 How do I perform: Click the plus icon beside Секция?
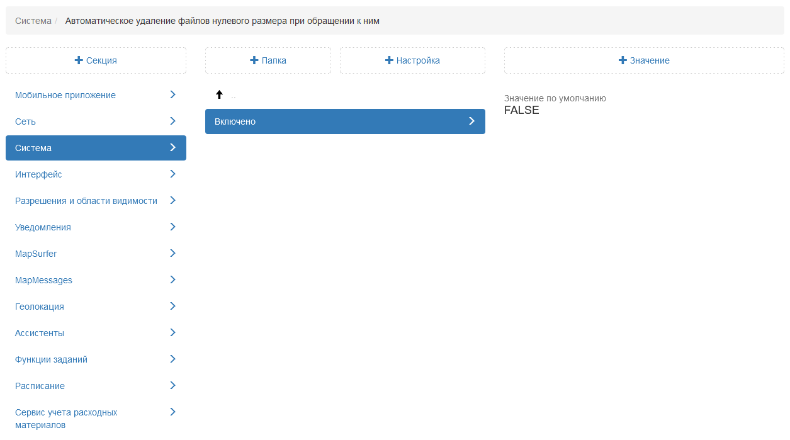(x=79, y=60)
